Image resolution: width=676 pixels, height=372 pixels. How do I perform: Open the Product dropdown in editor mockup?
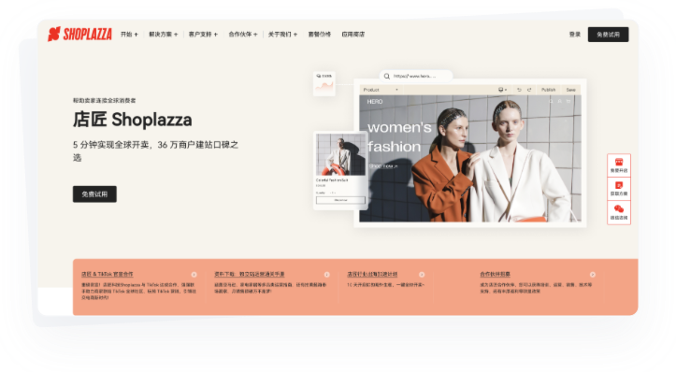point(381,90)
